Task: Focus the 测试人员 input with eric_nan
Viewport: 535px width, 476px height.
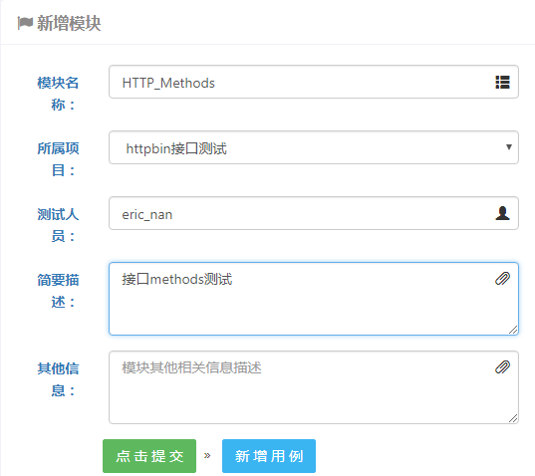Action: [314, 213]
